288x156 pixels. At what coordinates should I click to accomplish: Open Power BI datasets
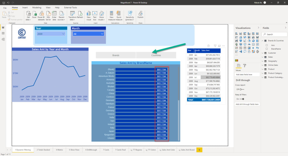tap(41, 16)
